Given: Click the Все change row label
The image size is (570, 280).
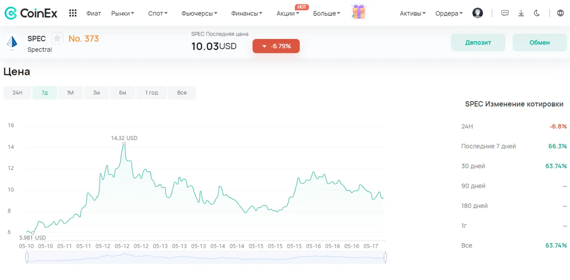Looking at the screenshot, I should 467,245.
